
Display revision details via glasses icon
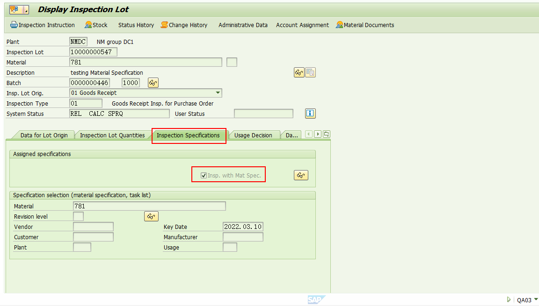(151, 216)
